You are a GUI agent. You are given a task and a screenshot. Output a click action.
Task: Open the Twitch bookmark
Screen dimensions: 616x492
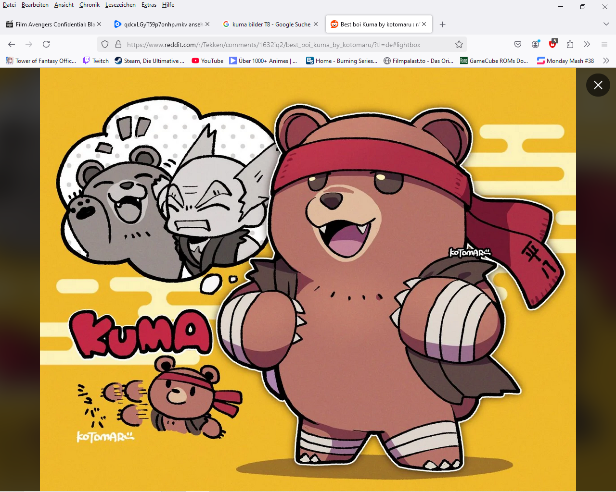96,61
